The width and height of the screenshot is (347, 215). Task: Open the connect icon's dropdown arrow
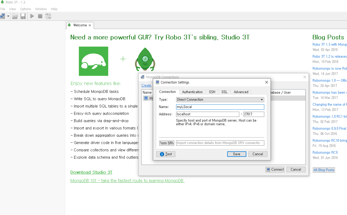pyautogui.click(x=8, y=16)
